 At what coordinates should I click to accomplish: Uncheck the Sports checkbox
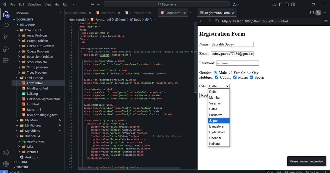point(251,77)
